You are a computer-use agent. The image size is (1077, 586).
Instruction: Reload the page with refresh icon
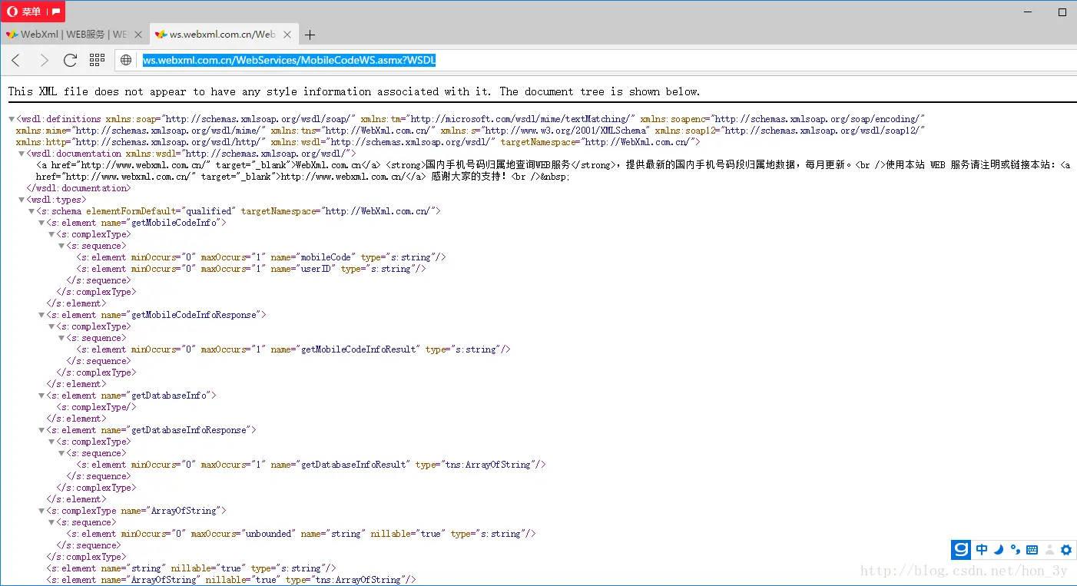[x=70, y=60]
